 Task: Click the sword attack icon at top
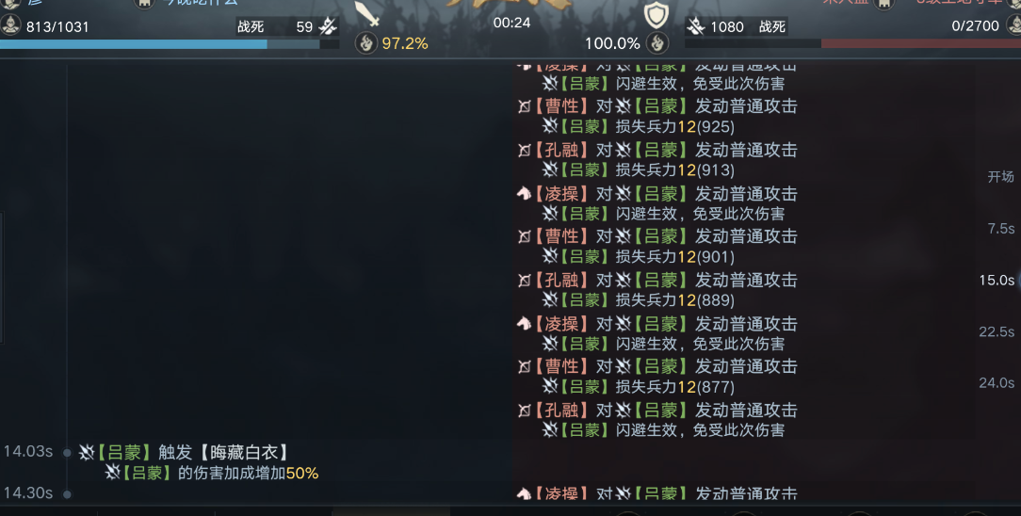366,14
